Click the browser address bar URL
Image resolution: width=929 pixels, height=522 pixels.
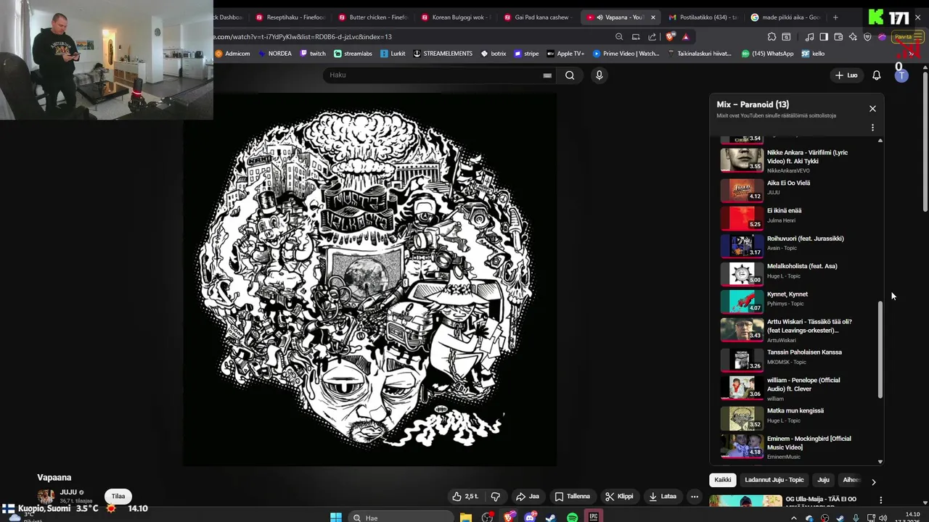pos(303,37)
